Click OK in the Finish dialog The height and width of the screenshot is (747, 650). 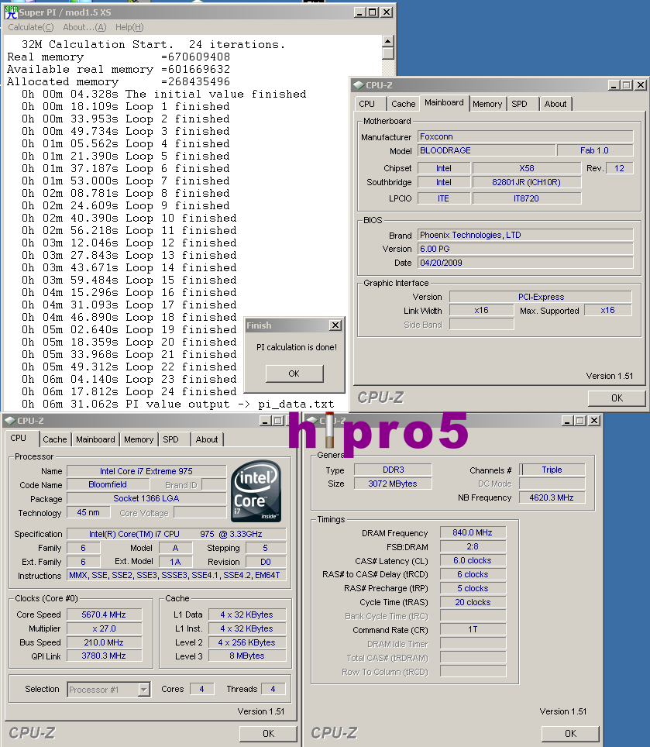click(294, 373)
